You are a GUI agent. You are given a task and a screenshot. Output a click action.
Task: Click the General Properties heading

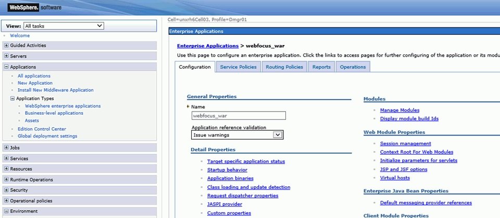pos(212,97)
